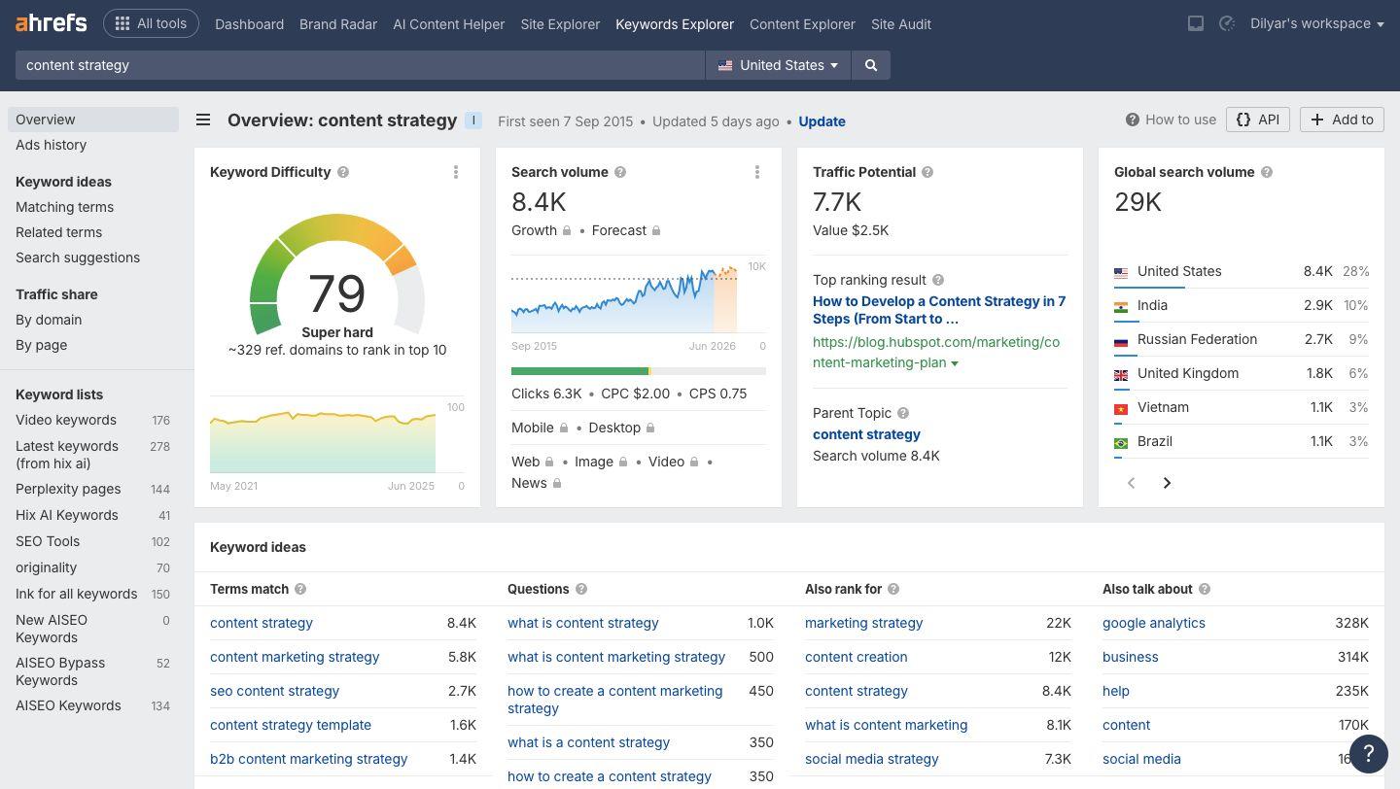Image resolution: width=1400 pixels, height=789 pixels.
Task: Click the Clicks distribution progress bar
Action: pyautogui.click(x=639, y=371)
